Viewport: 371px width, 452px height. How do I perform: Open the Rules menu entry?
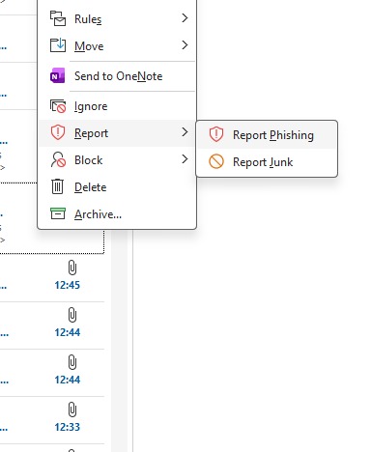point(117,18)
